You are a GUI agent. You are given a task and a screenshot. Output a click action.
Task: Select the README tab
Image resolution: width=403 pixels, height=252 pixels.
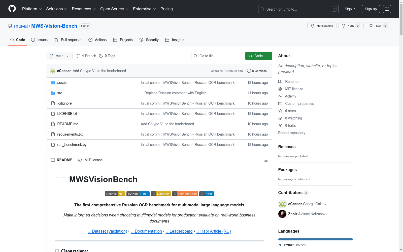tap(61, 160)
